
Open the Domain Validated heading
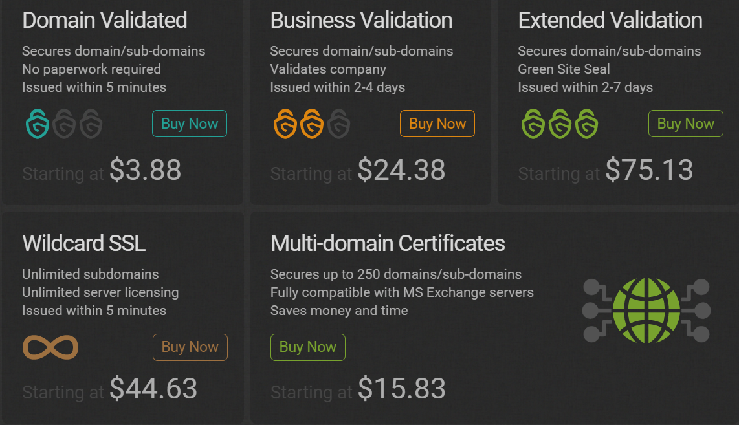point(104,20)
